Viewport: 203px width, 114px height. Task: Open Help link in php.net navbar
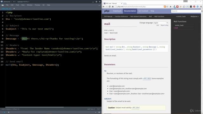click(x=152, y=11)
